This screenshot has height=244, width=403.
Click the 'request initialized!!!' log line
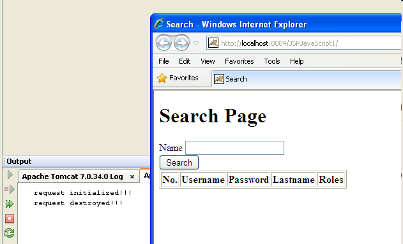tap(83, 193)
